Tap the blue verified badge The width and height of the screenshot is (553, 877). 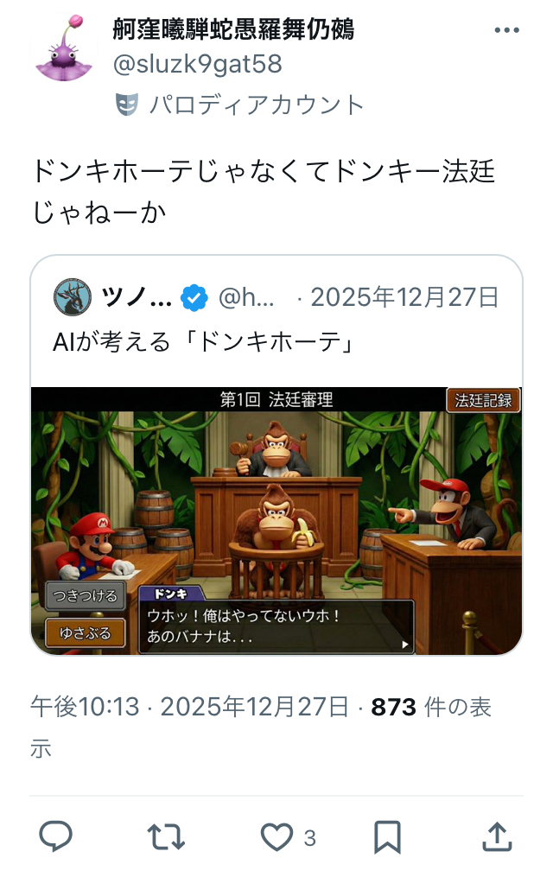click(194, 297)
